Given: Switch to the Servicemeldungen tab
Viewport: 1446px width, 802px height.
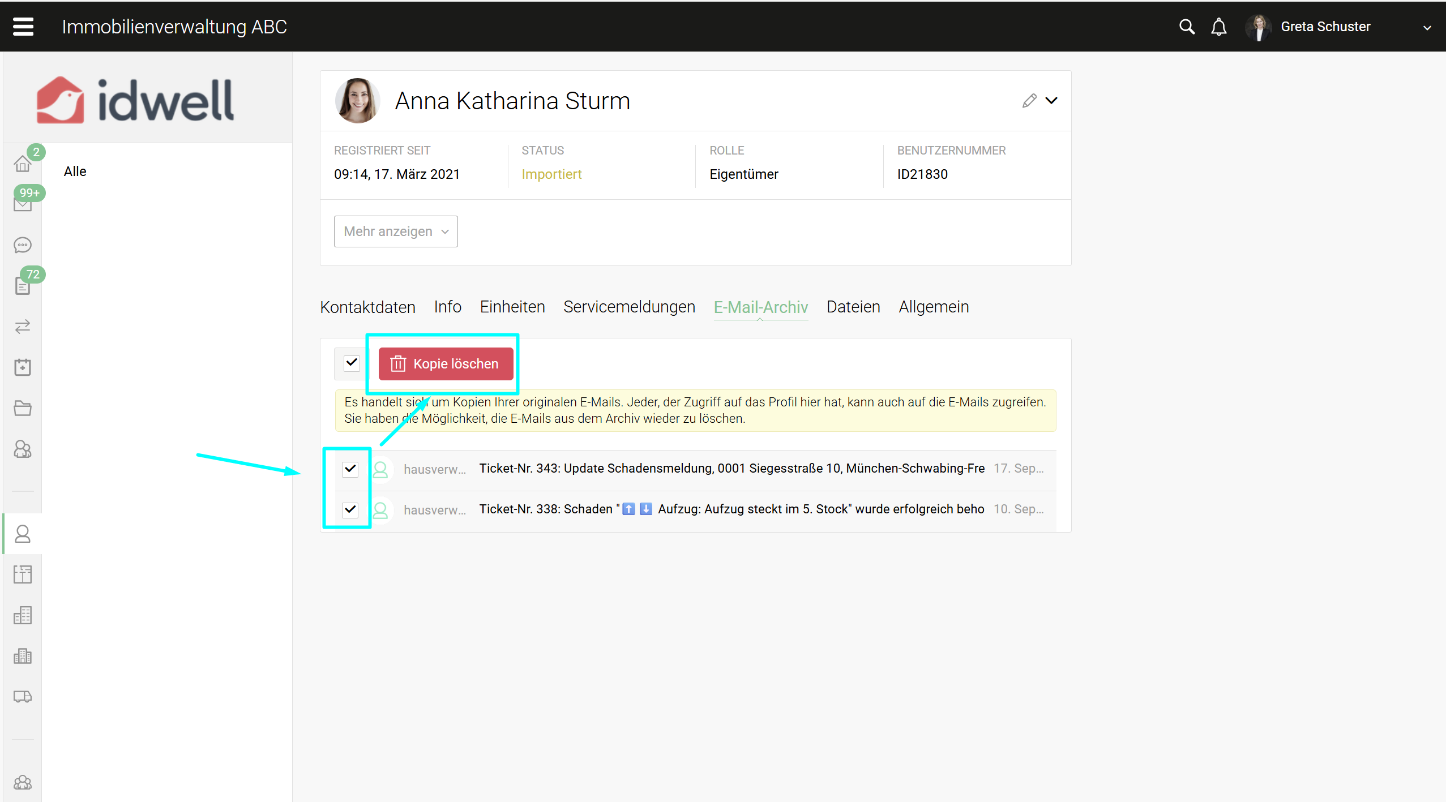Looking at the screenshot, I should coord(629,307).
